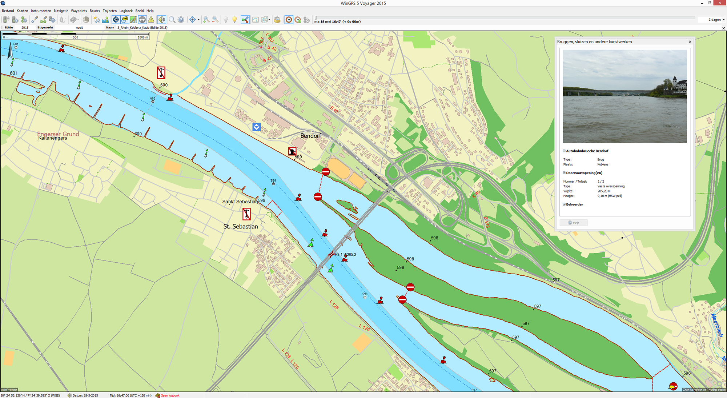Click the zoom in magnifier icon
This screenshot has width=727, height=398.
(206, 20)
